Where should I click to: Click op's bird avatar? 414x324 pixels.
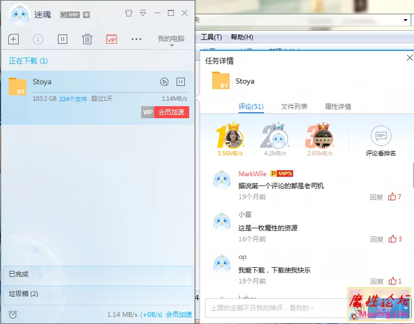pyautogui.click(x=222, y=264)
